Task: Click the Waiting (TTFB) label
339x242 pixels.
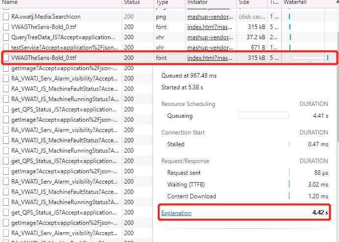Action: (x=186, y=185)
